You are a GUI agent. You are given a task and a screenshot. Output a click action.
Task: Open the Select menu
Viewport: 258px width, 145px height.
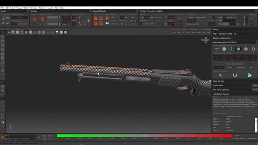(12, 8)
